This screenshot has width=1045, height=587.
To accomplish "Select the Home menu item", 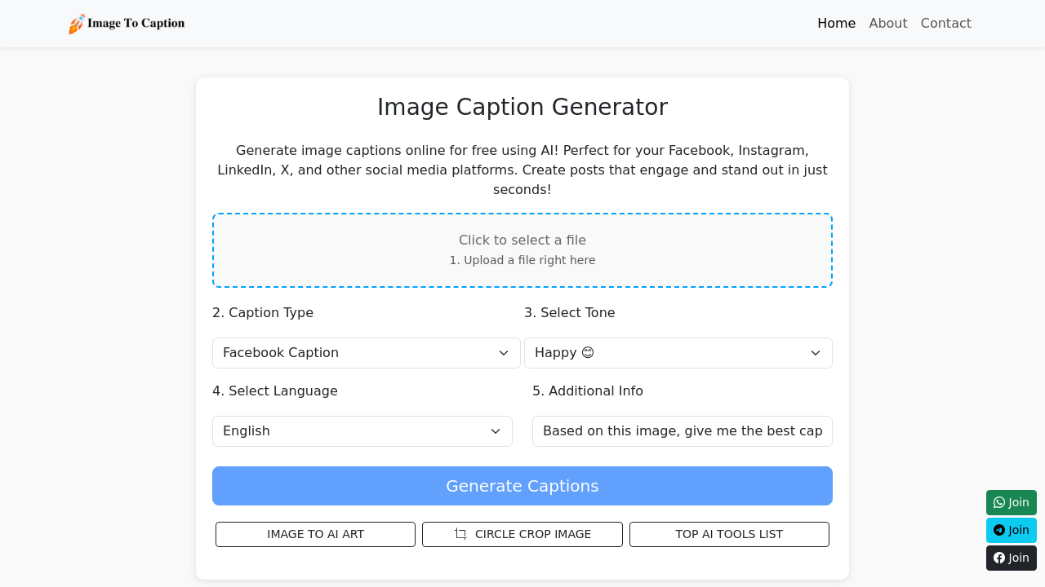I will tap(836, 23).
